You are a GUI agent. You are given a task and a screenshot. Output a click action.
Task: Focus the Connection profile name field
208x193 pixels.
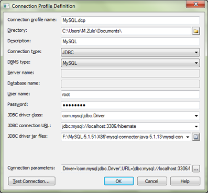tap(130, 20)
